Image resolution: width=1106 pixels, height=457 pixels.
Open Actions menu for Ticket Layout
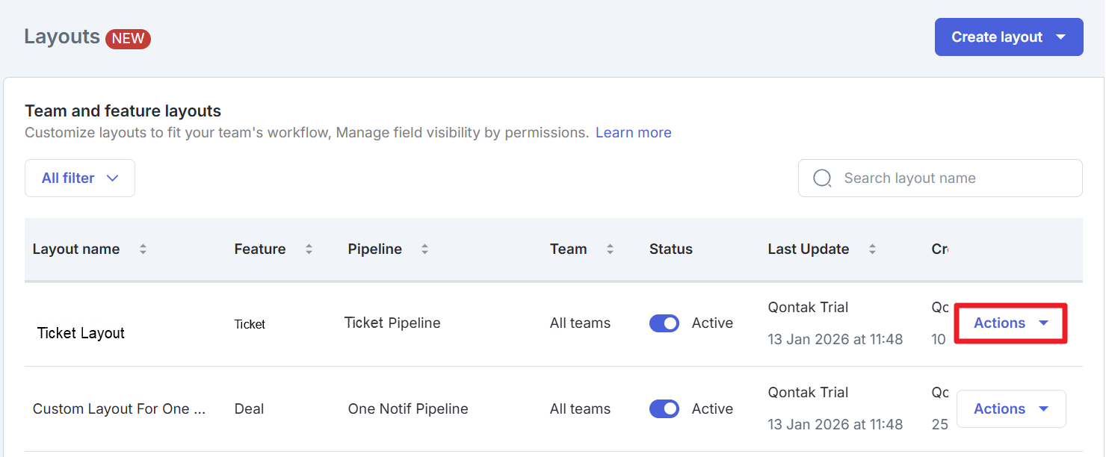(1011, 323)
